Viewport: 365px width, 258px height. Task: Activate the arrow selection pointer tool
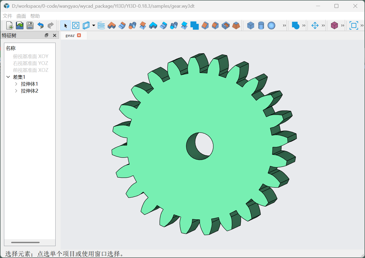tap(65, 25)
